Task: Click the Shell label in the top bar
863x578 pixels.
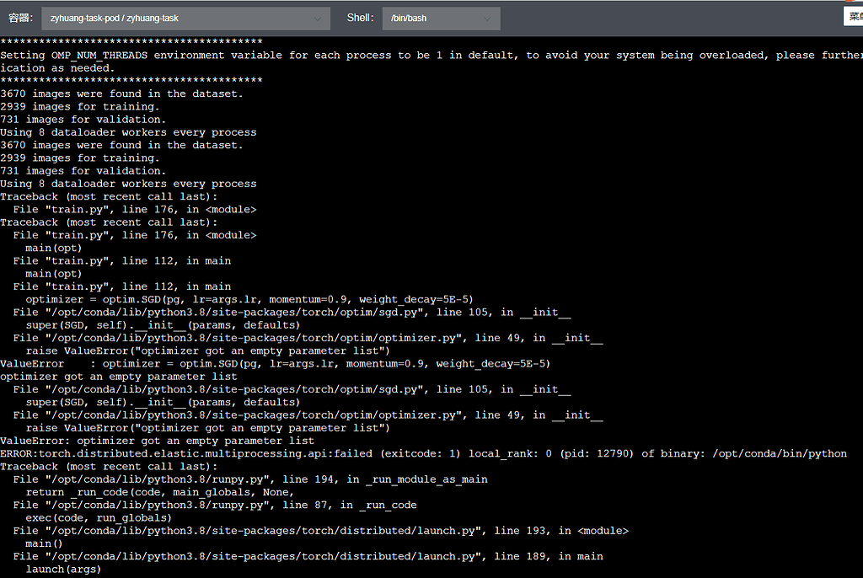Action: (360, 18)
